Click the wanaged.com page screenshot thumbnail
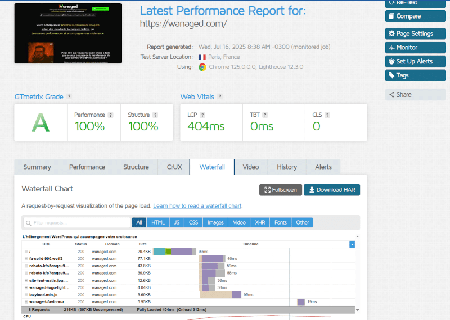 coord(68,33)
